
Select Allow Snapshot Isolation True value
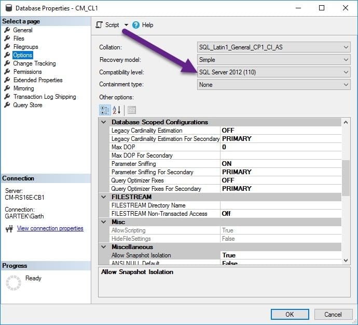[x=281, y=255]
